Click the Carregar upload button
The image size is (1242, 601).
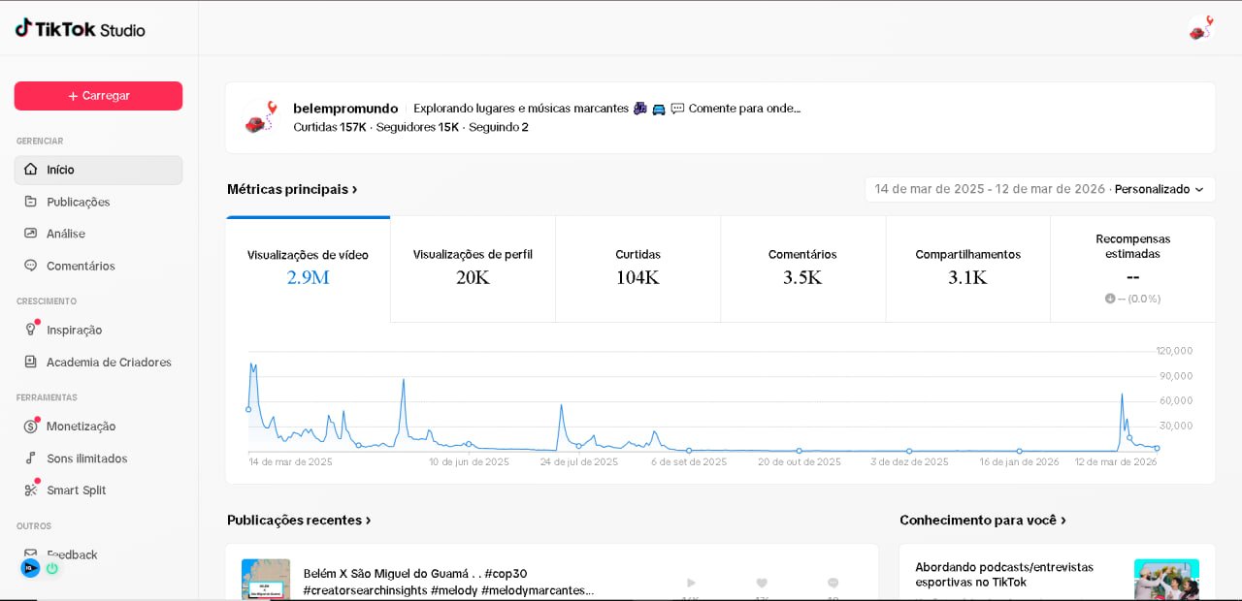(x=98, y=96)
